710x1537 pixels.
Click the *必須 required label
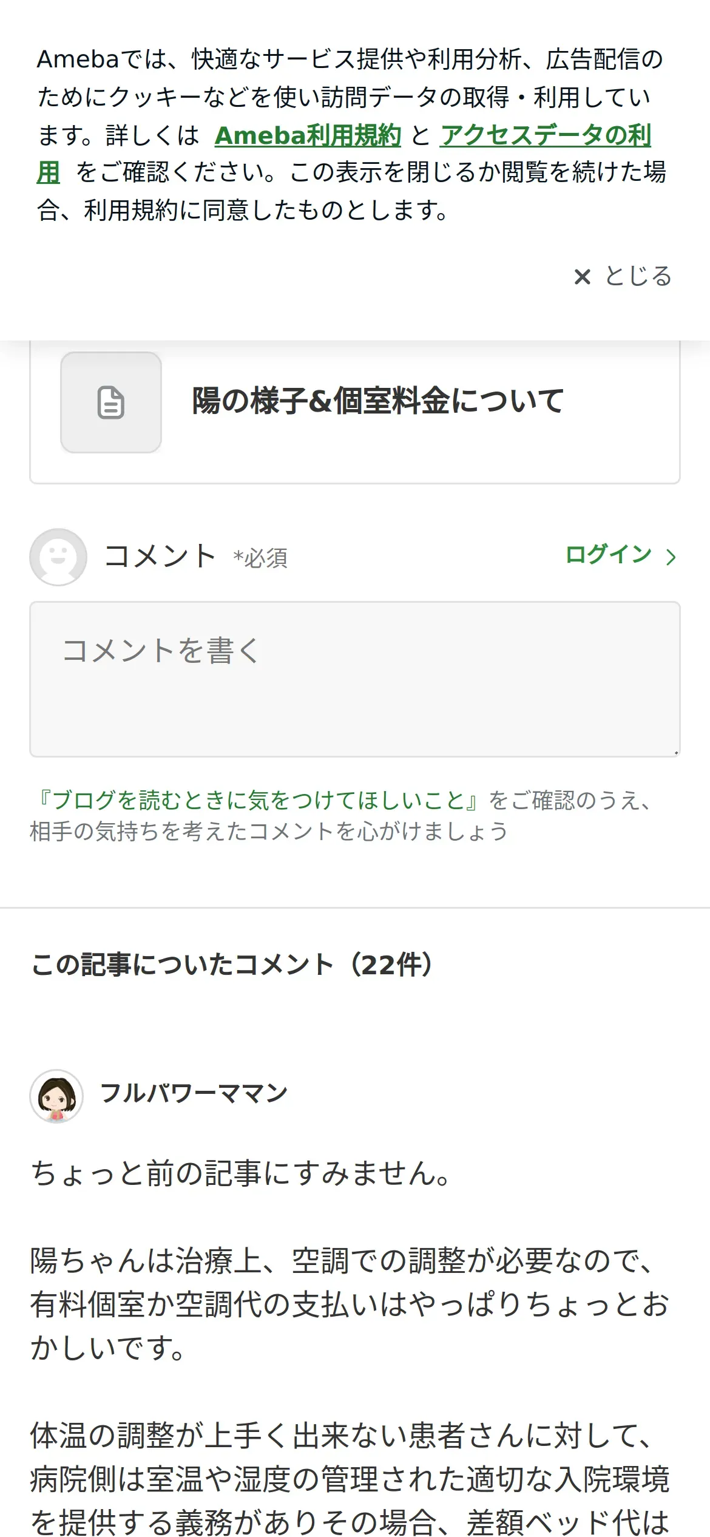(x=260, y=558)
